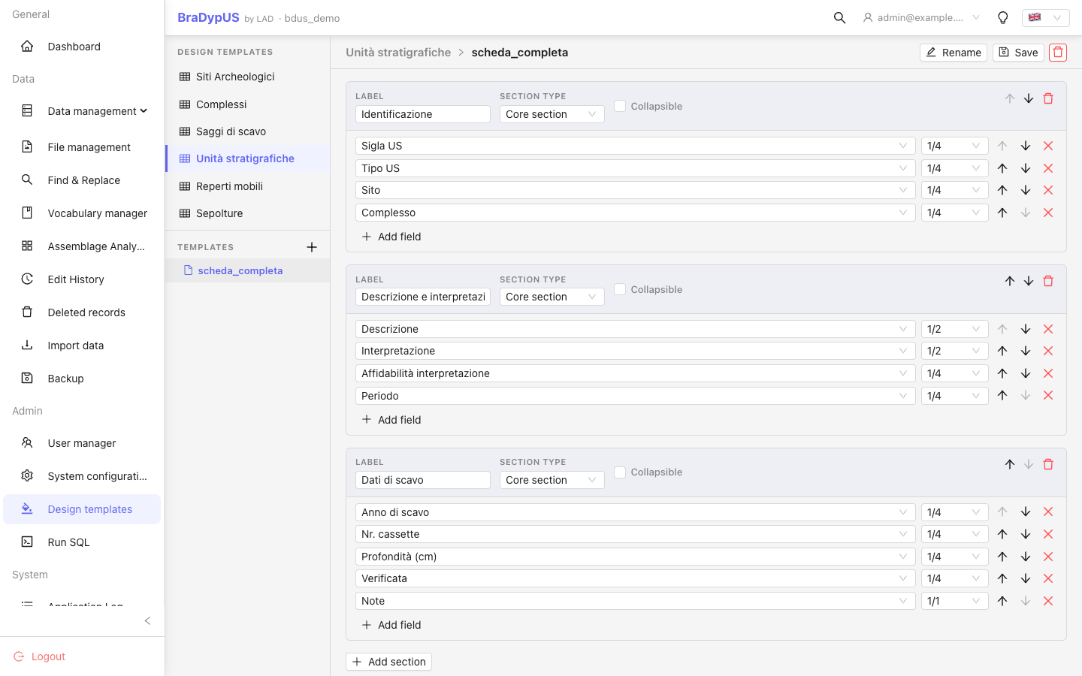Delete the Descrizione e interpretazione section
1082x676 pixels.
pyautogui.click(x=1048, y=281)
